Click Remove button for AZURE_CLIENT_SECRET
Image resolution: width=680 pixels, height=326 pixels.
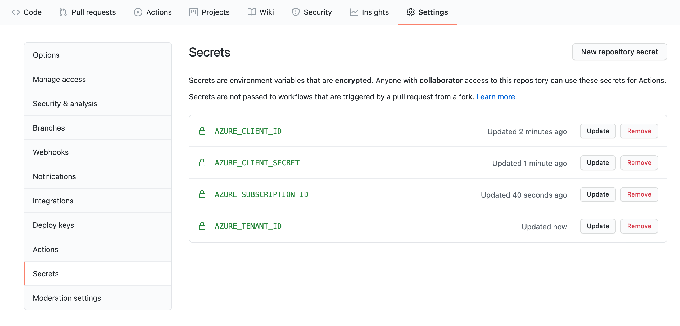pos(638,162)
